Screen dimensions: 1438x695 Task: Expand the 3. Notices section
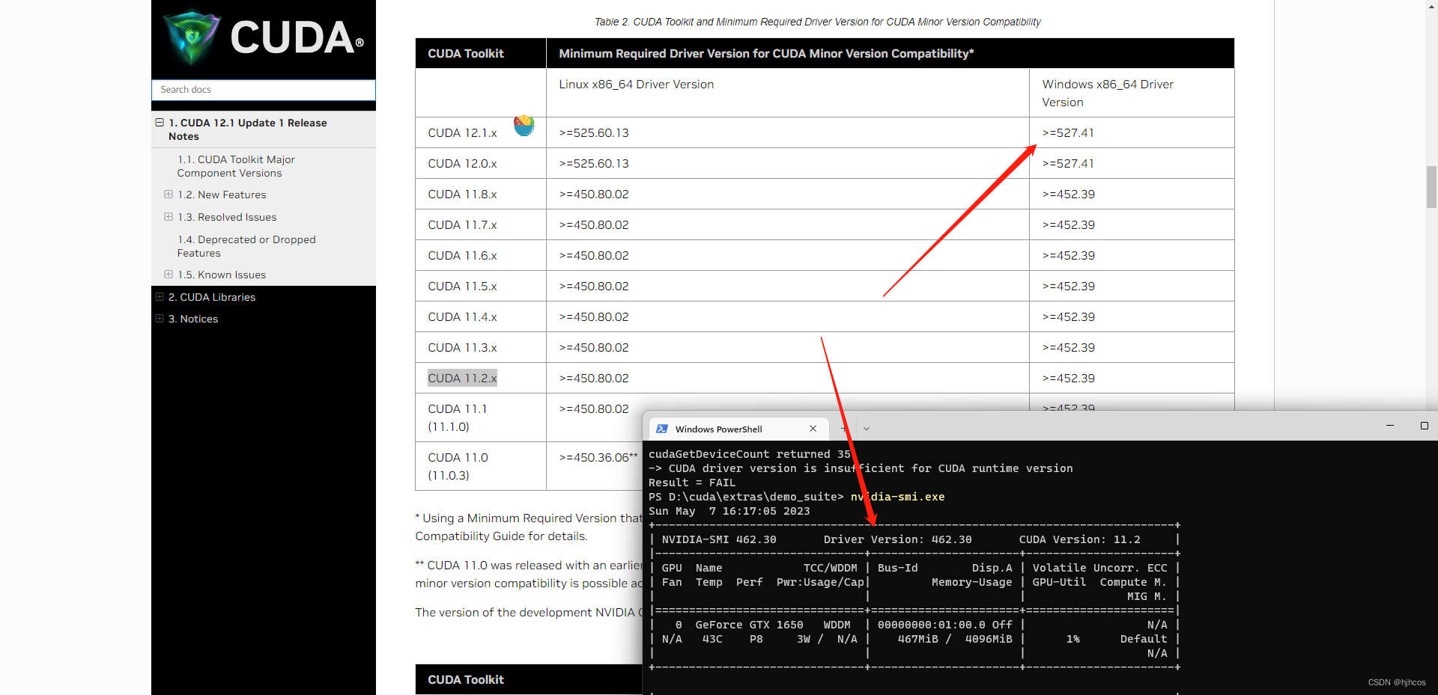(160, 319)
